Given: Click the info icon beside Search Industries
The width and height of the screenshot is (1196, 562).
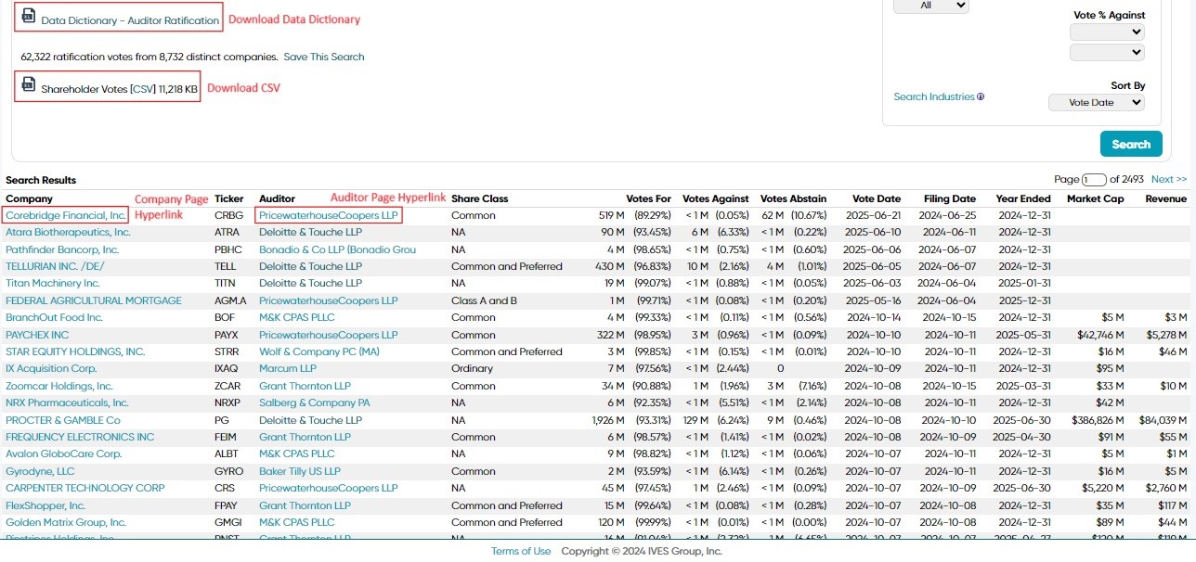Looking at the screenshot, I should [981, 96].
